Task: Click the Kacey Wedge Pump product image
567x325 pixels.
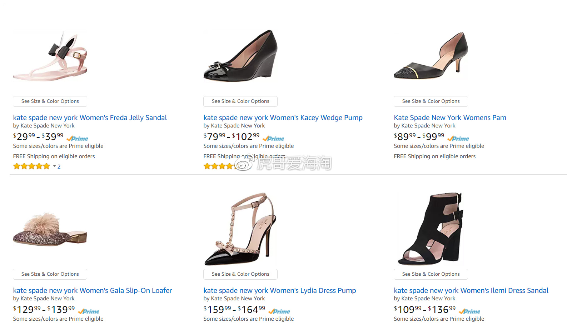Action: click(240, 56)
